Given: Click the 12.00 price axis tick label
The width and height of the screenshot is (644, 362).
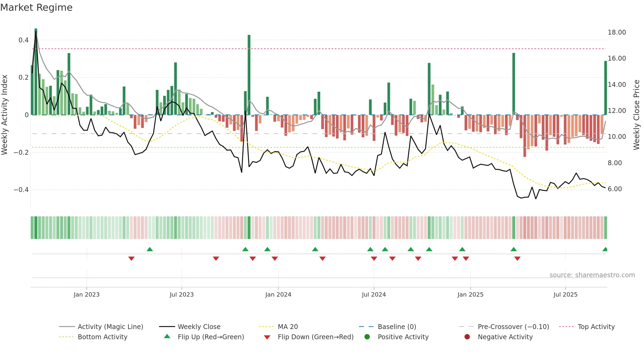Looking at the screenshot, I should coord(617,111).
